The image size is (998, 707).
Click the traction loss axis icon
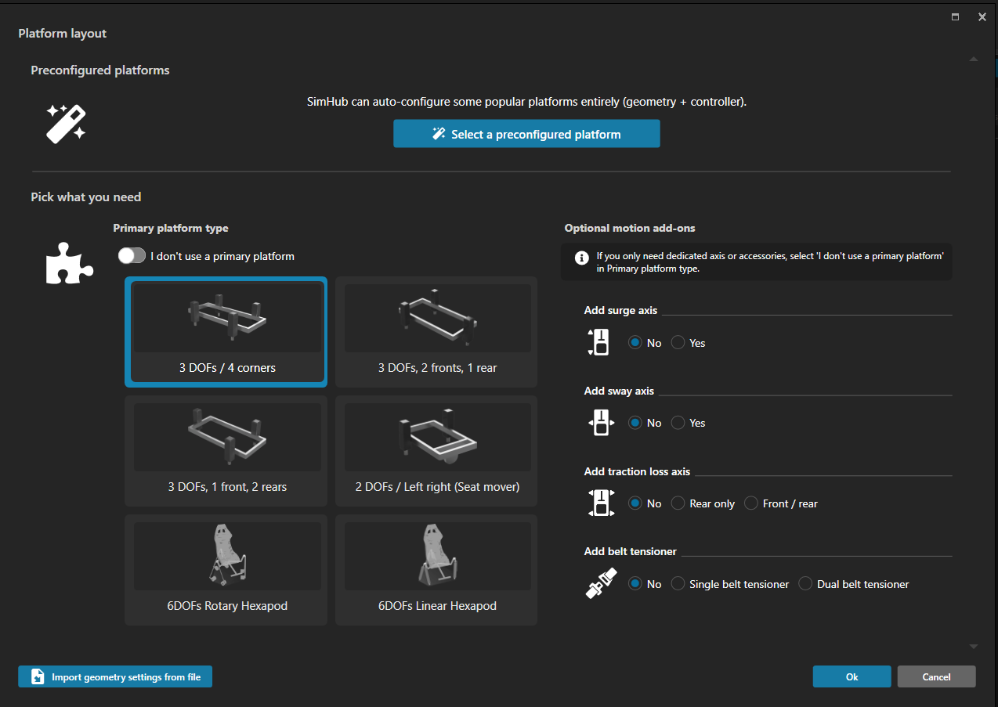(x=600, y=503)
